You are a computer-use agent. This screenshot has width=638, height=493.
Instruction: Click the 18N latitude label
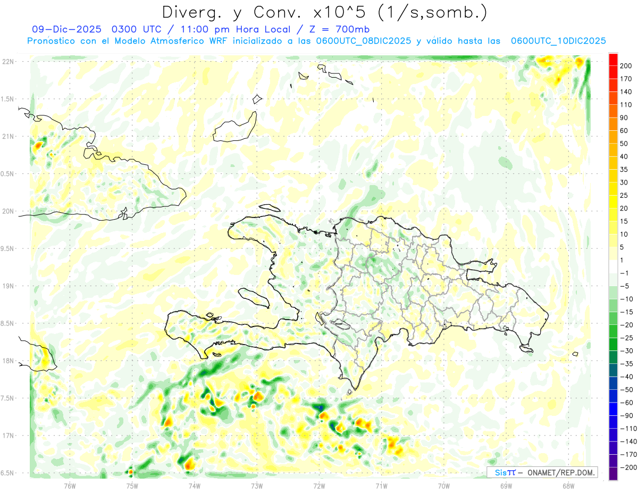click(x=8, y=361)
